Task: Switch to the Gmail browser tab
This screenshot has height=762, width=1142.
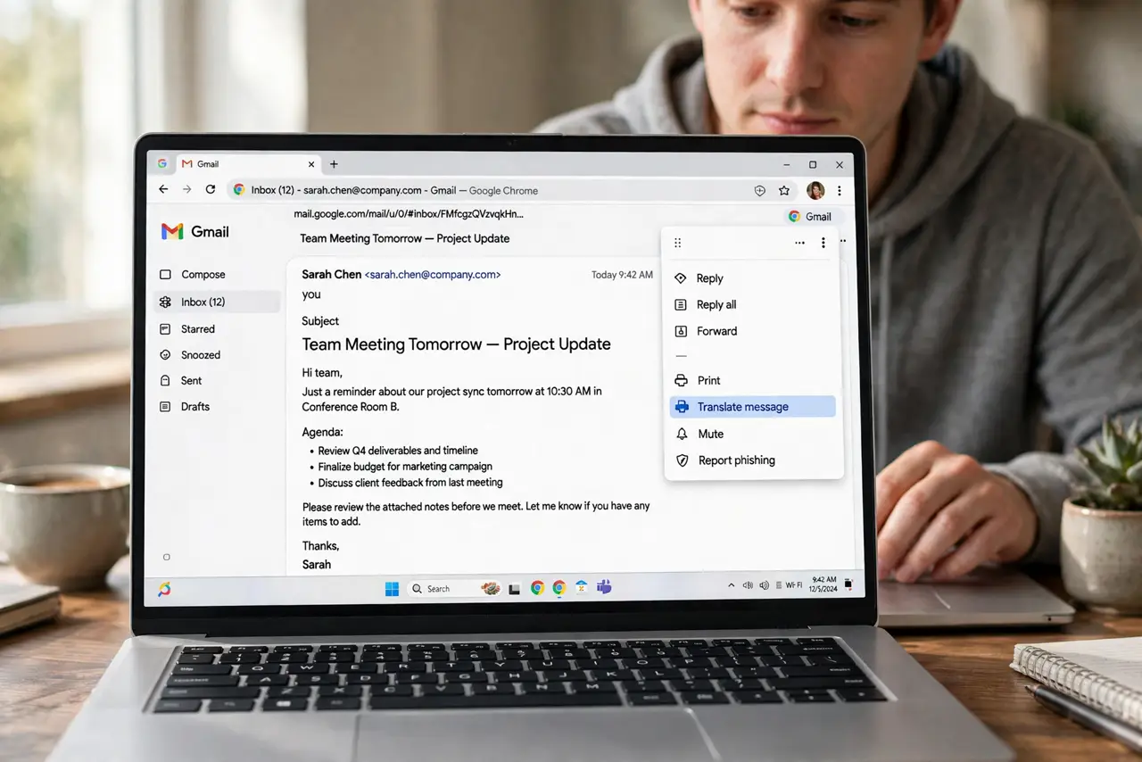Action: coord(249,164)
